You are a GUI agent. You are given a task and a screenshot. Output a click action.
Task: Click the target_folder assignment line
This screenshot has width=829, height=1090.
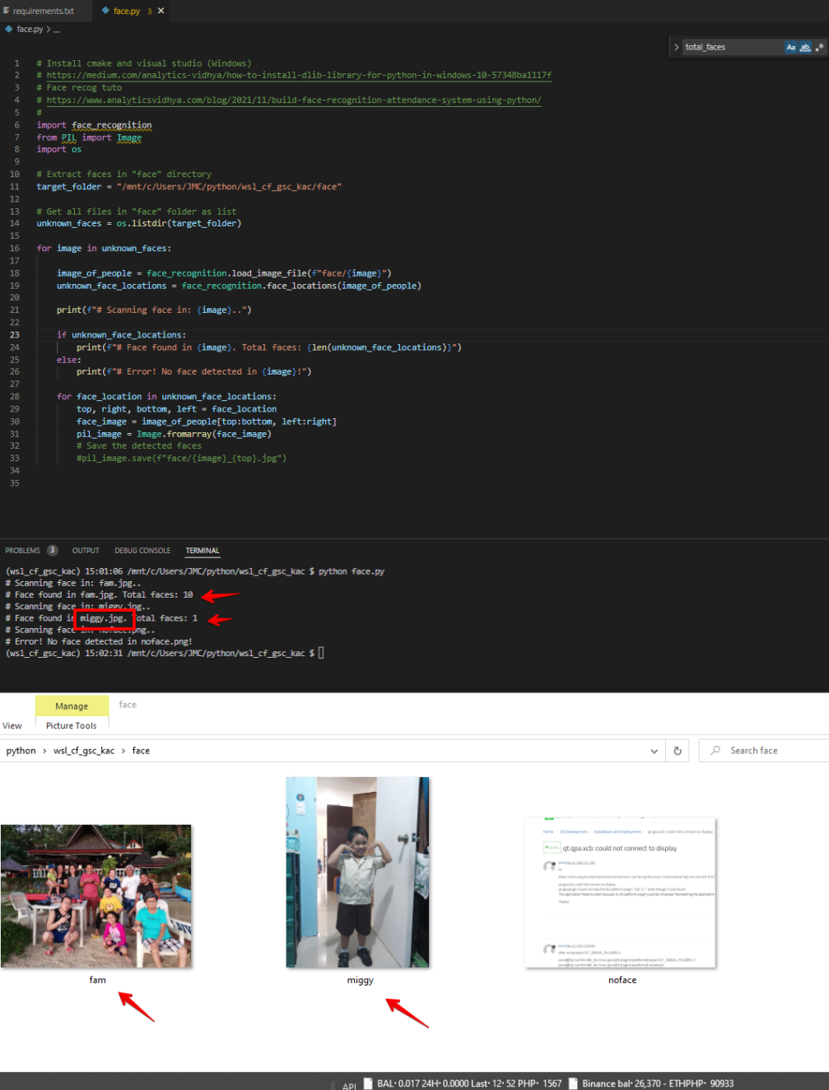pyautogui.click(x=189, y=187)
